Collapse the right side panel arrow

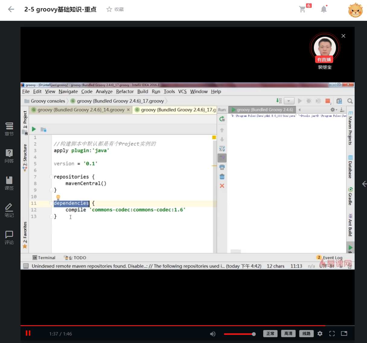tap(364, 184)
